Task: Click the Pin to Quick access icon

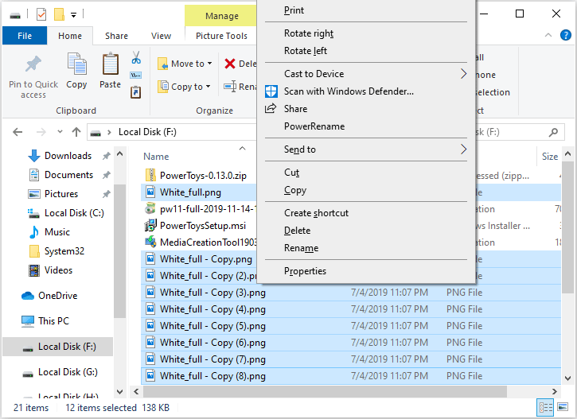Action: (x=33, y=64)
